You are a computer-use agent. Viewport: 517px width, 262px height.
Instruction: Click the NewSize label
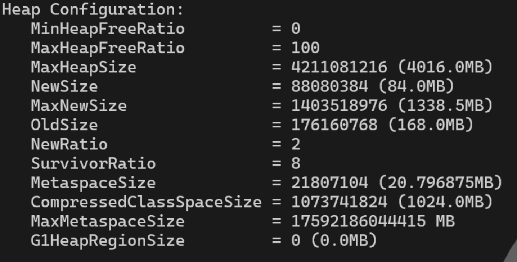tap(64, 86)
